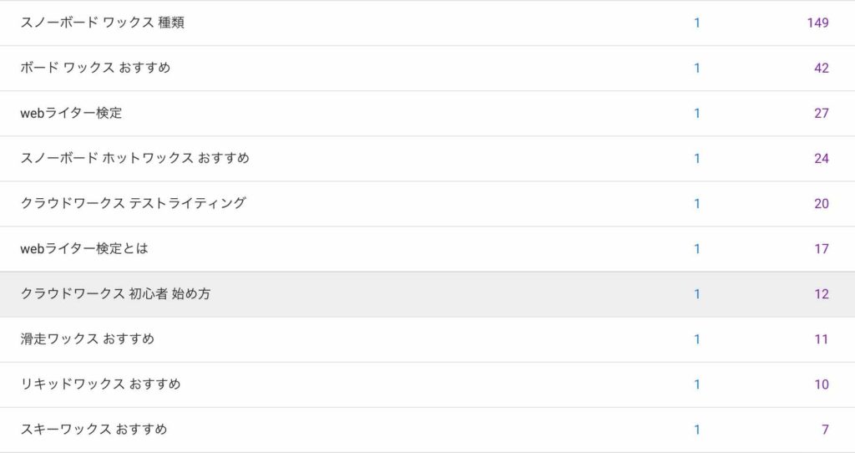Image resolution: width=855 pixels, height=453 pixels.
Task: Click clicks value 1 in リキッドワックス row
Action: pos(697,384)
